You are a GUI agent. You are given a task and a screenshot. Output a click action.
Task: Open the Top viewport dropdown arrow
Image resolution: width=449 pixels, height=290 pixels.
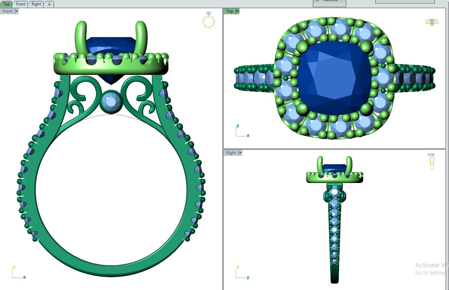click(238, 11)
